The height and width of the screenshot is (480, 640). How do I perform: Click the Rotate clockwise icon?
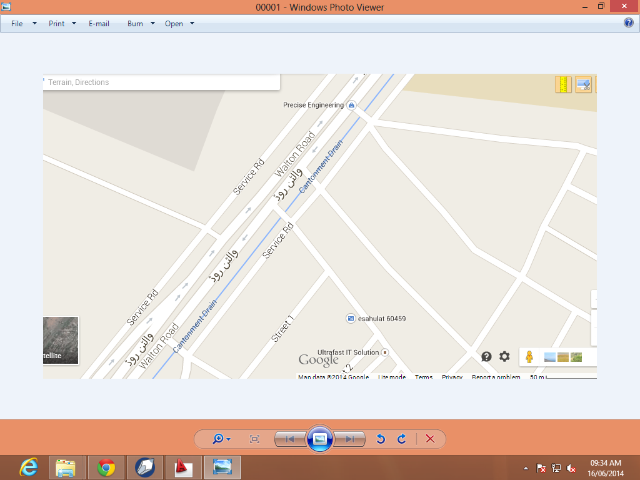402,439
